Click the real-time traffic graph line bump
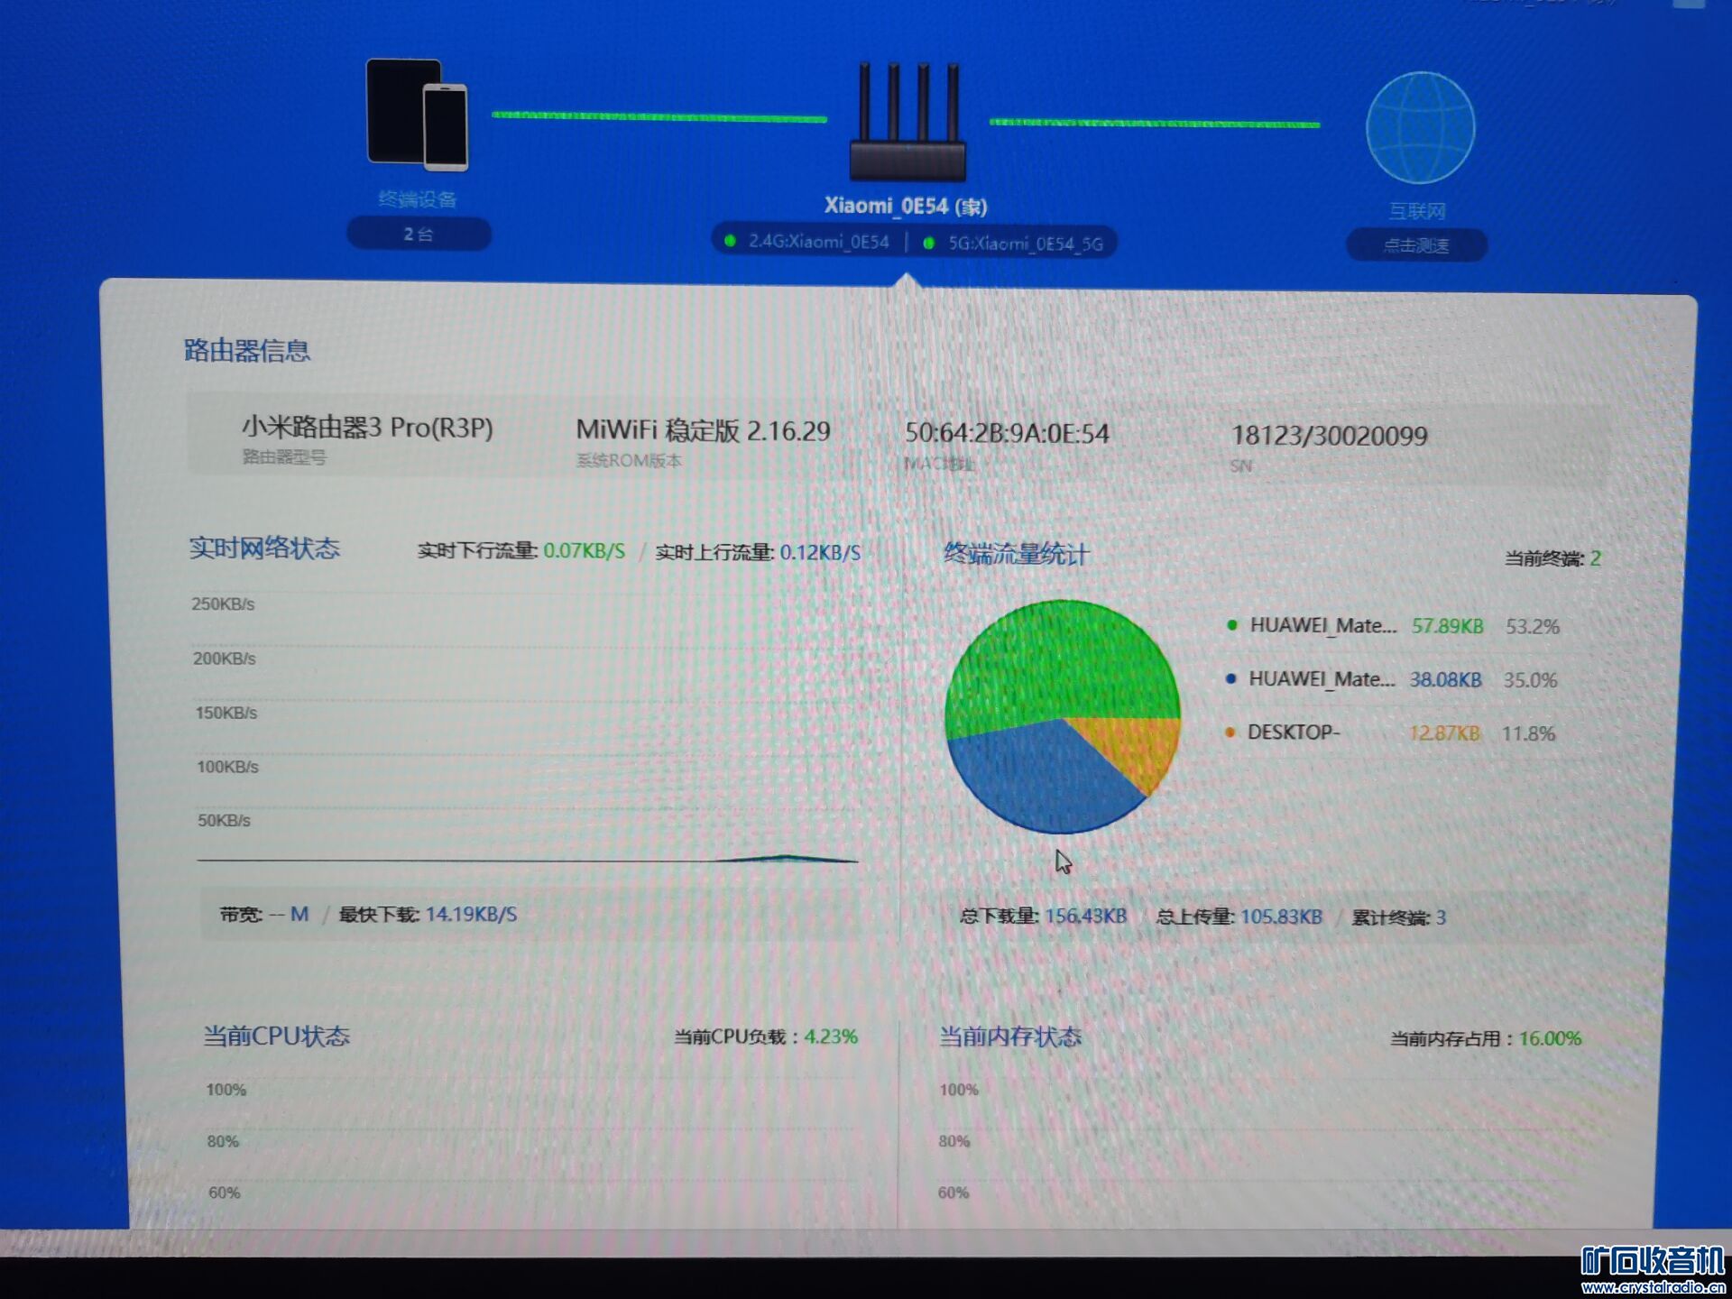The height and width of the screenshot is (1299, 1732). click(x=787, y=857)
